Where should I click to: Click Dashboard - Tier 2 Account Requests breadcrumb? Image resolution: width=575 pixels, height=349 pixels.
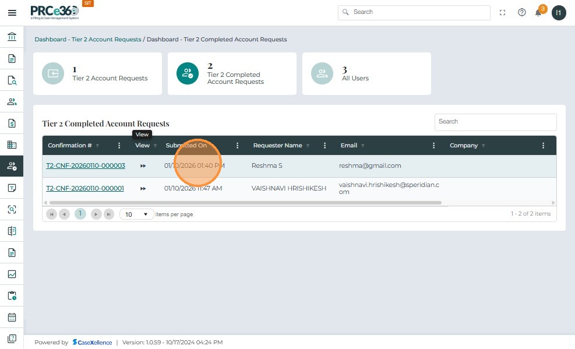coord(88,40)
